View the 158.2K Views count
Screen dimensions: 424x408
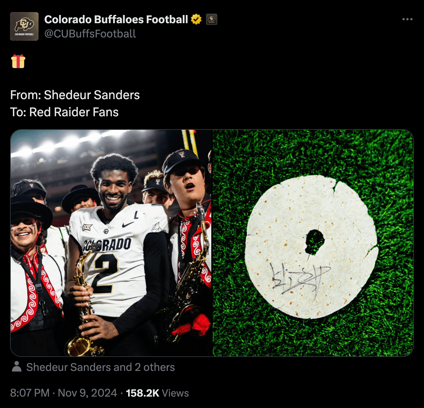tap(157, 393)
